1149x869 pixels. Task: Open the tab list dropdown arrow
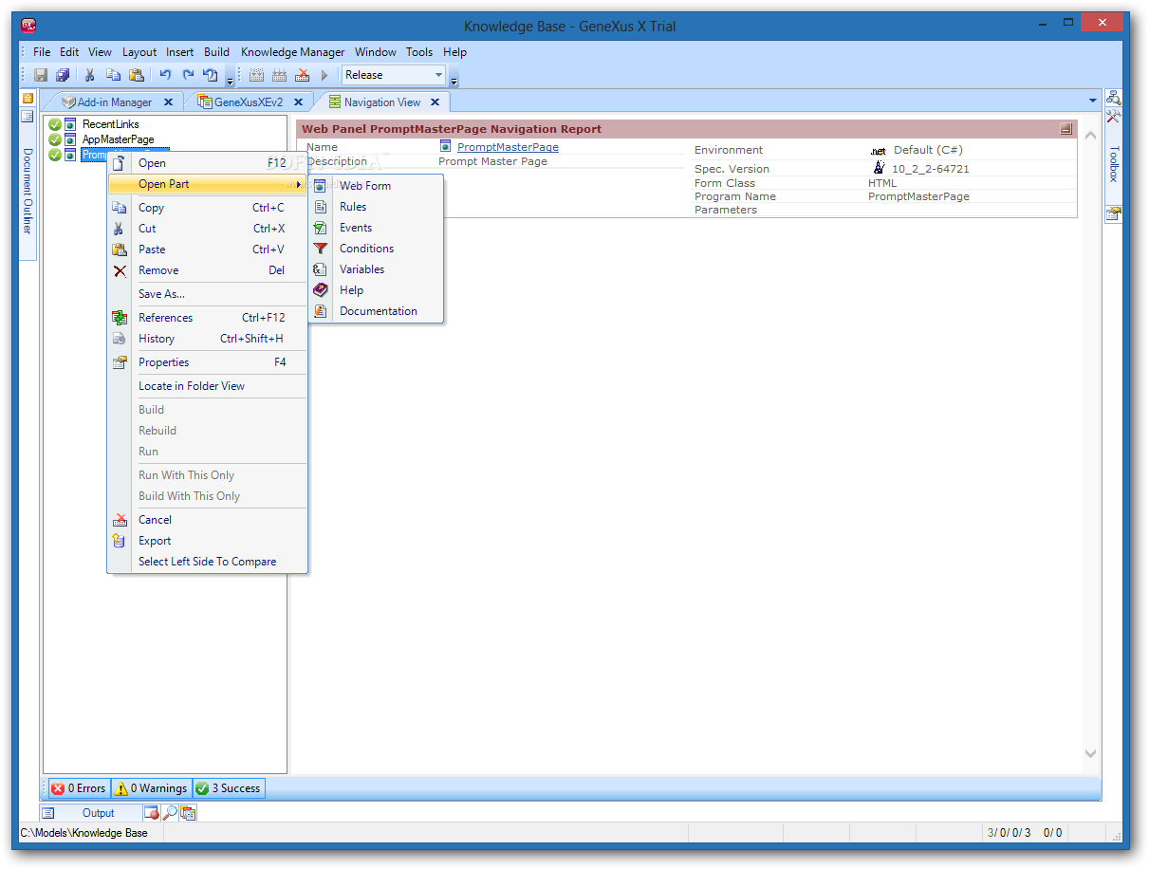[1092, 101]
